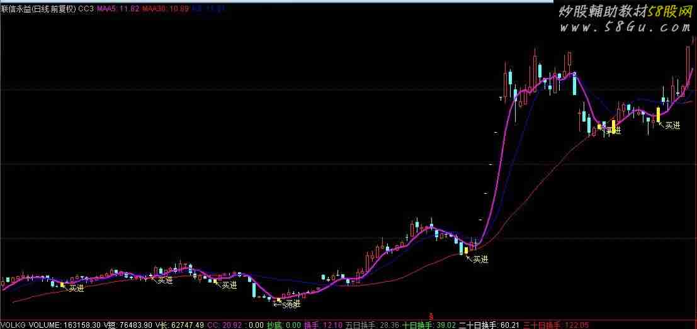Click the 三十日换手: 122.05 readout
Viewport: 697px width, 329px height.
[x=555, y=325]
